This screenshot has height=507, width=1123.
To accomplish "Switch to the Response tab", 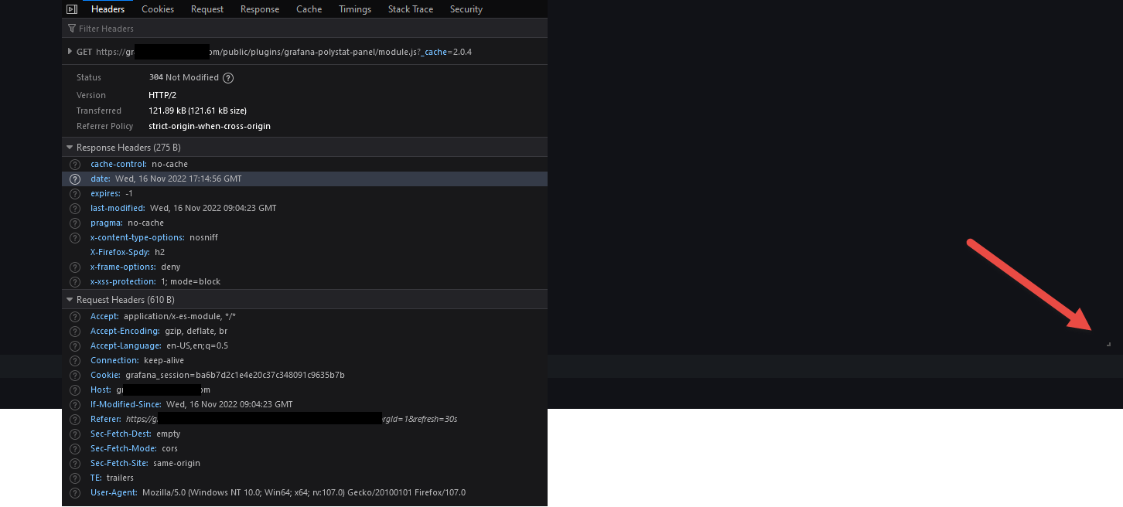I will [x=260, y=9].
